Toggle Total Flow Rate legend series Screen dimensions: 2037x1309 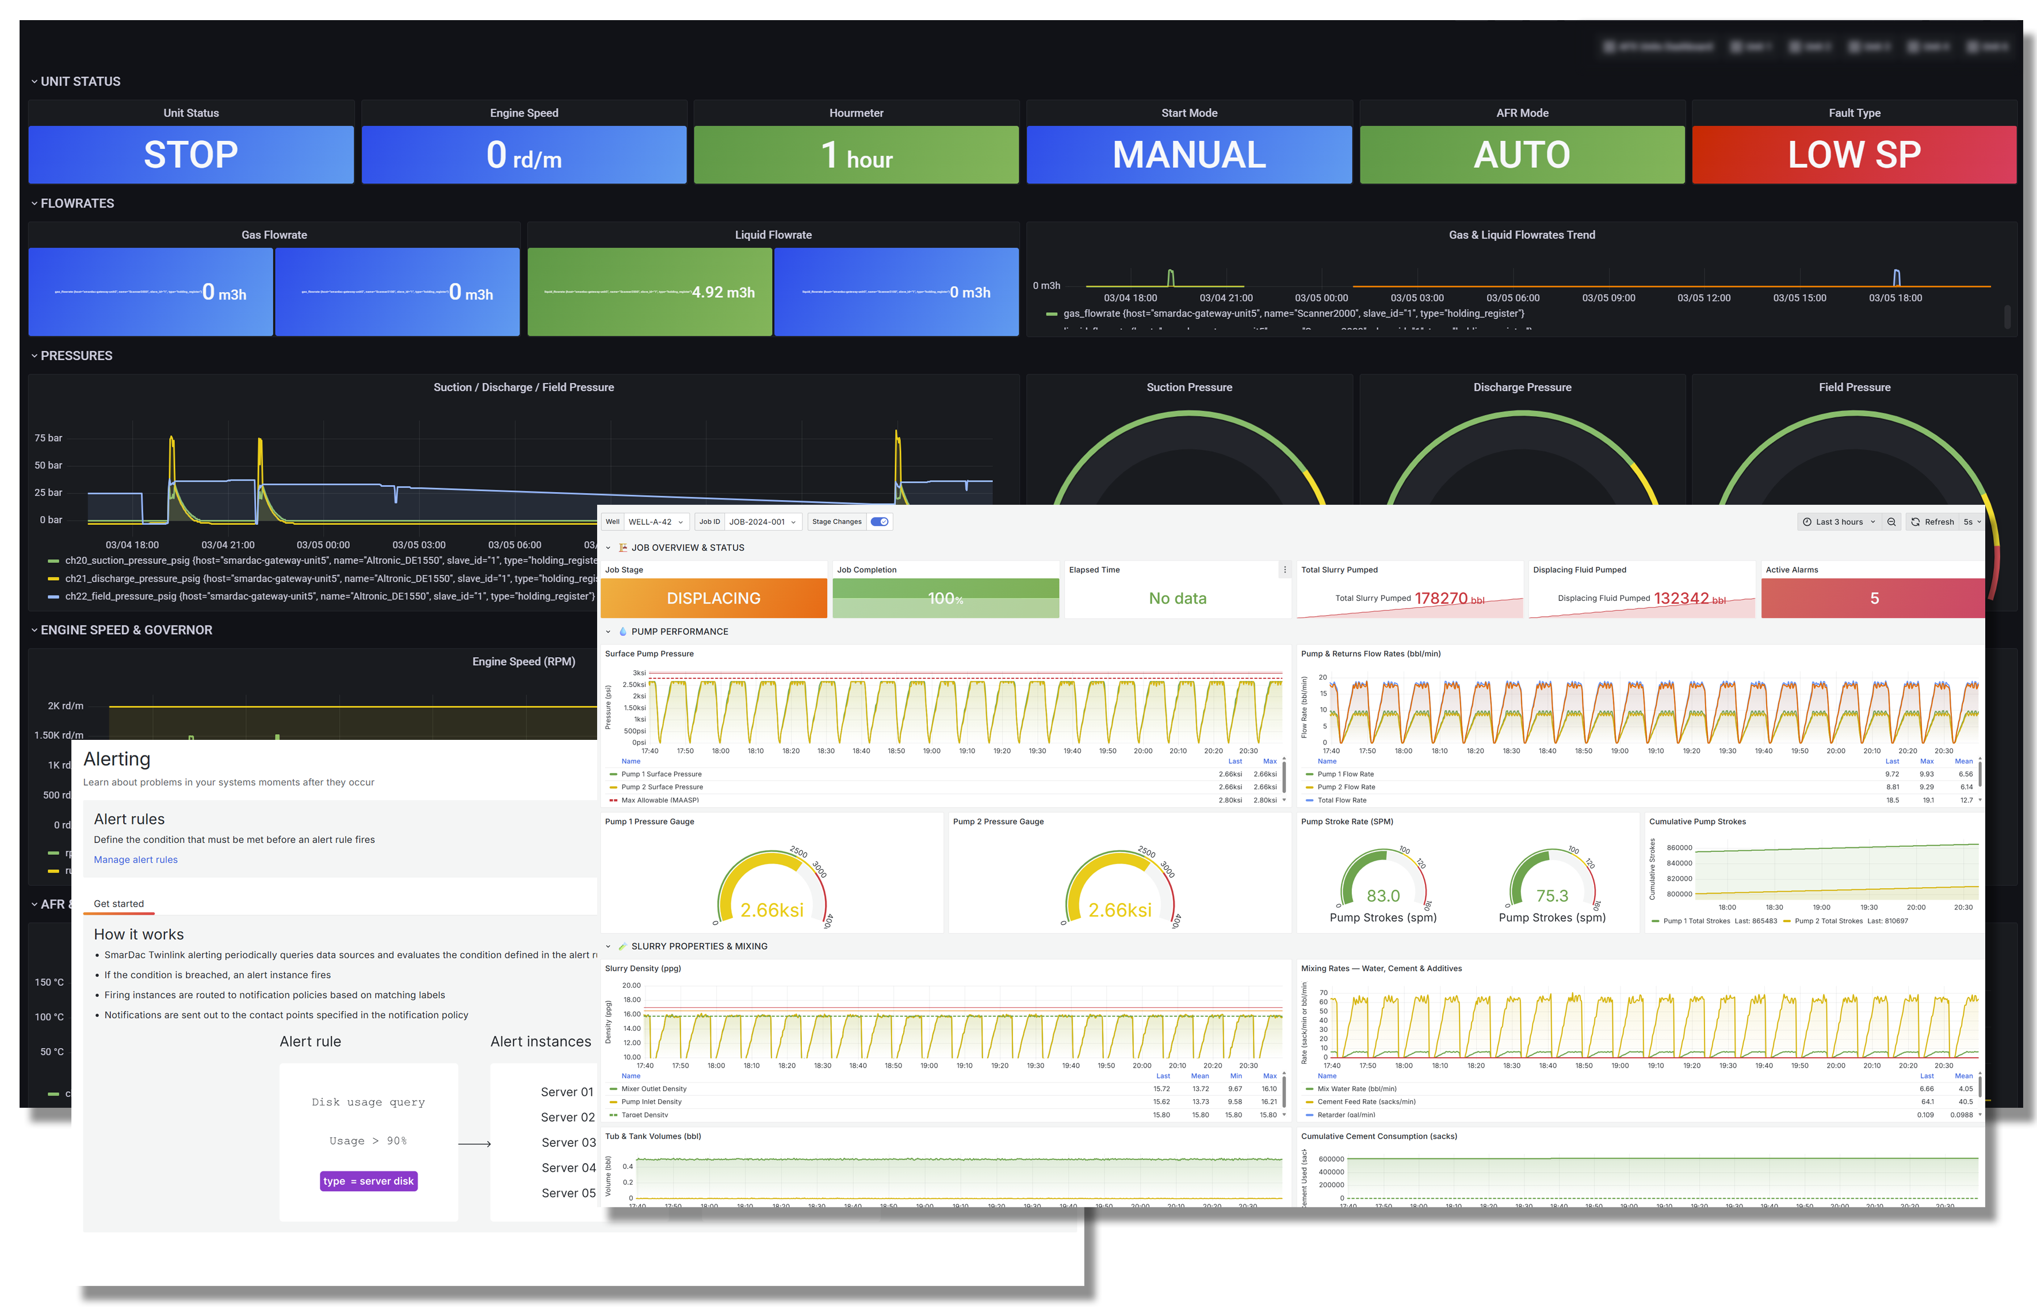pos(1342,800)
